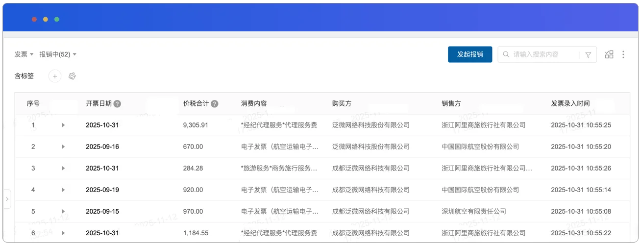The width and height of the screenshot is (641, 246).
Task: Click 中国国际航空股份有限公司 in row 4
Action: pos(480,190)
